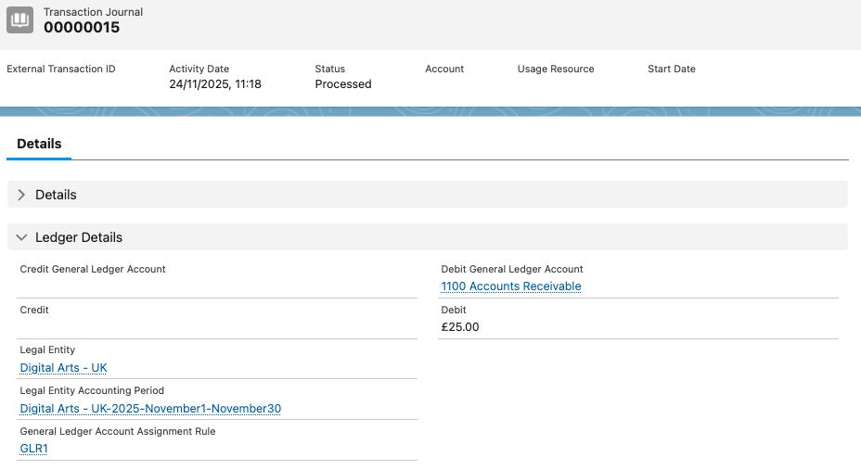Click the Processed status value

pyautogui.click(x=342, y=84)
